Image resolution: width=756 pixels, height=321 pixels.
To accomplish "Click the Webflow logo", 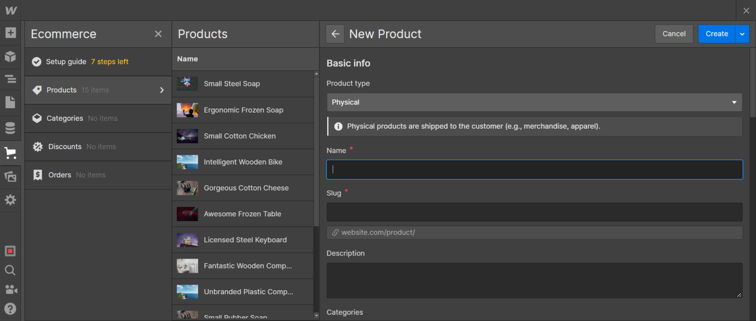I will tap(10, 10).
